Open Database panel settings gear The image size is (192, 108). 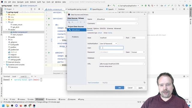click(184, 9)
